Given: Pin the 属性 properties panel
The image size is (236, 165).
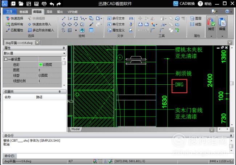Looking at the screenshot, I should pyautogui.click(x=64, y=48).
